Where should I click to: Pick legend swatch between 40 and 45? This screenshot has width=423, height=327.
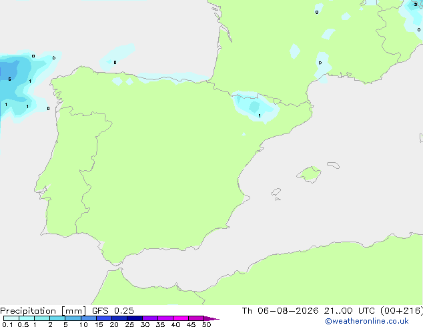click(181, 318)
